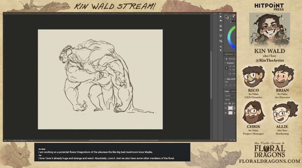Click the wheel-shaped icon in the panel strip
This screenshot has width=302, height=168.
(221, 26)
